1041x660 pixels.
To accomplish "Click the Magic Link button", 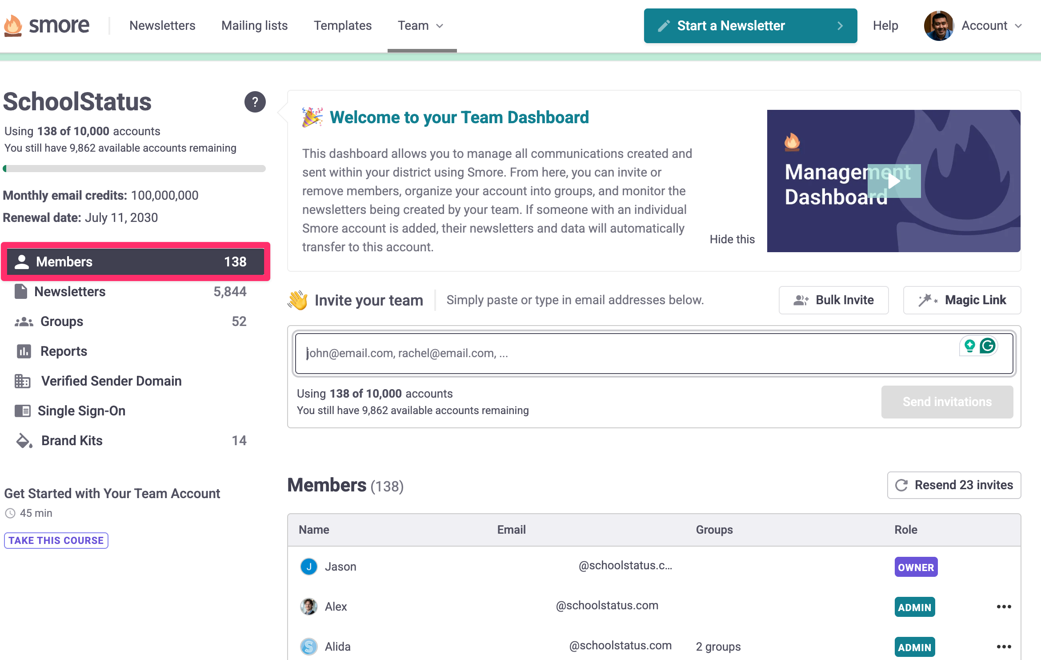I will [x=962, y=300].
